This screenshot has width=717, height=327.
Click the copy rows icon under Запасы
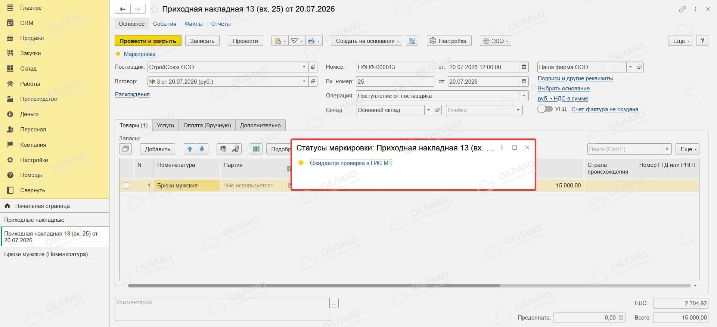[x=126, y=149]
